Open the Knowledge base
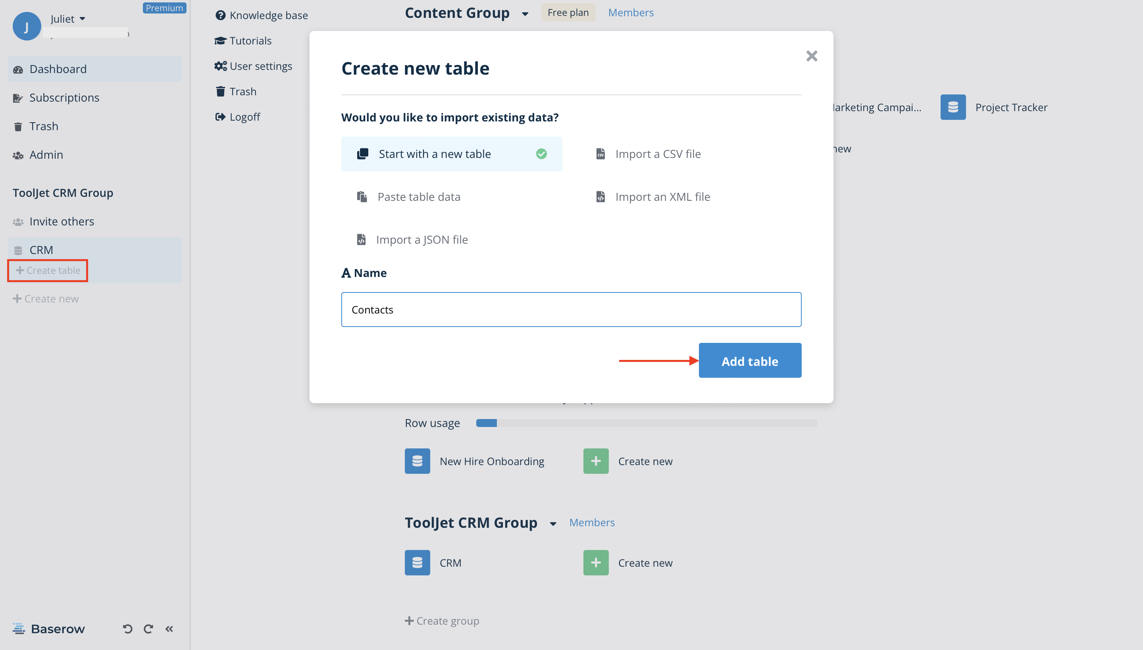 [268, 15]
